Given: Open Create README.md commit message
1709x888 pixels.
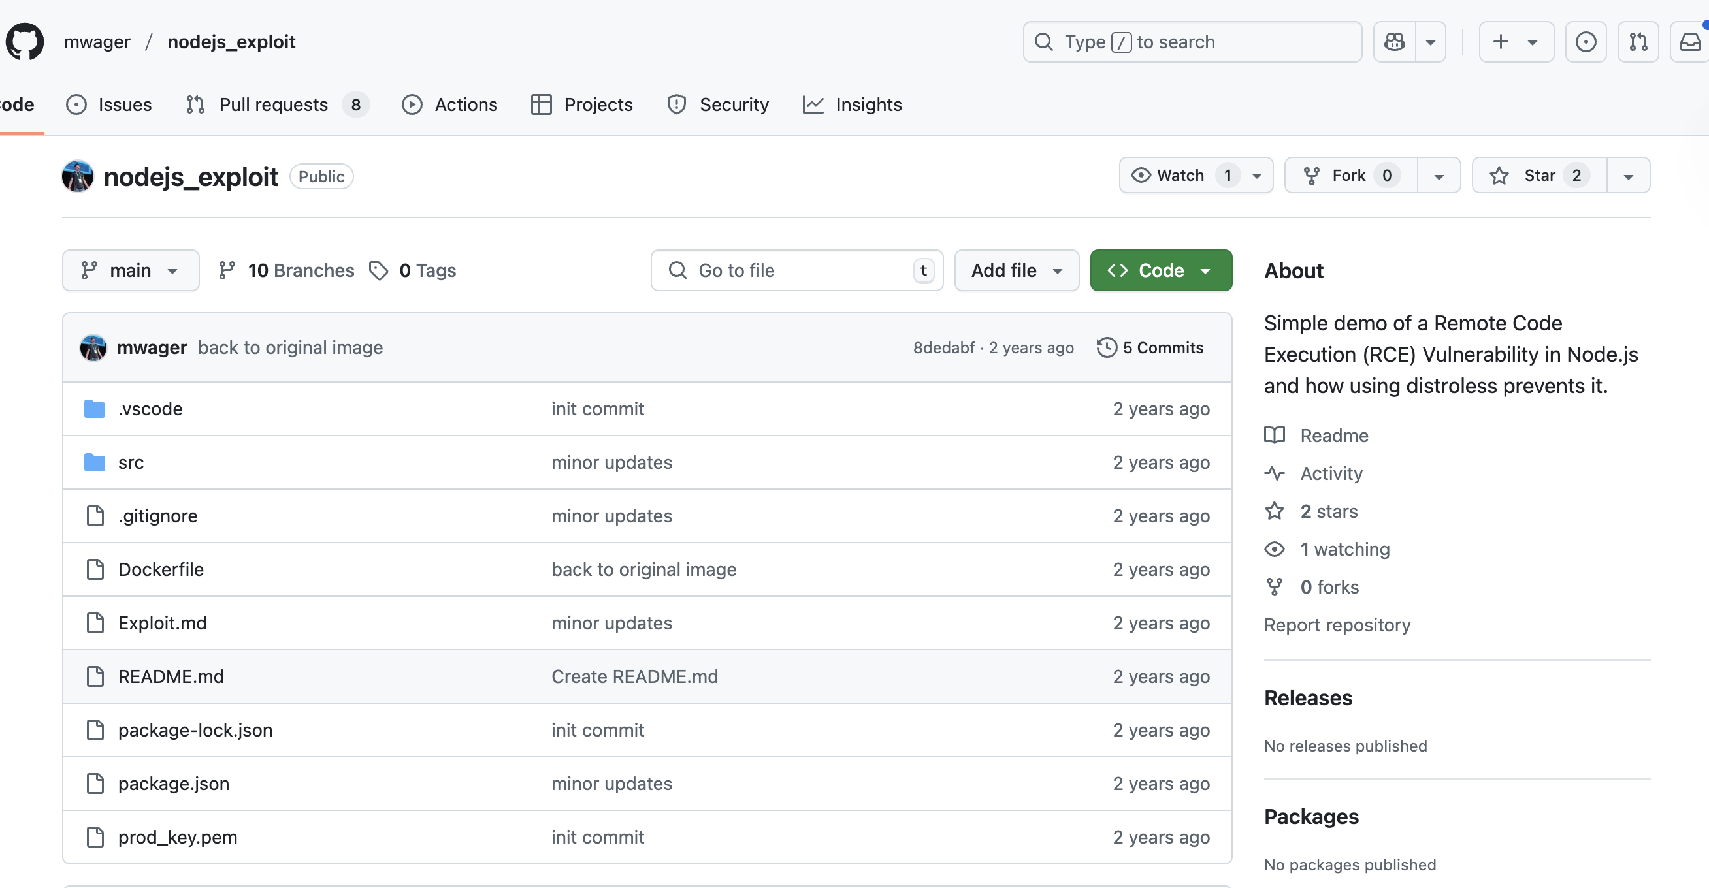Looking at the screenshot, I should (634, 676).
